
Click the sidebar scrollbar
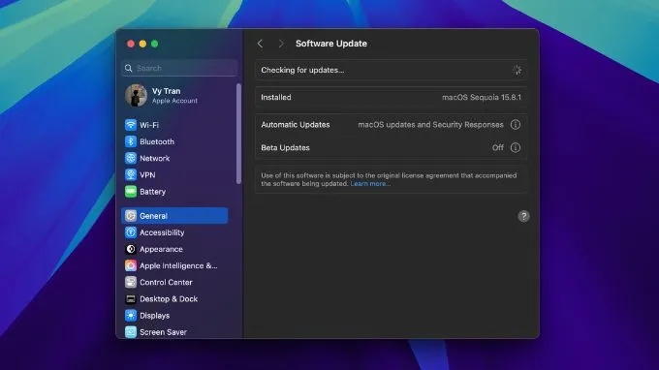click(x=238, y=134)
